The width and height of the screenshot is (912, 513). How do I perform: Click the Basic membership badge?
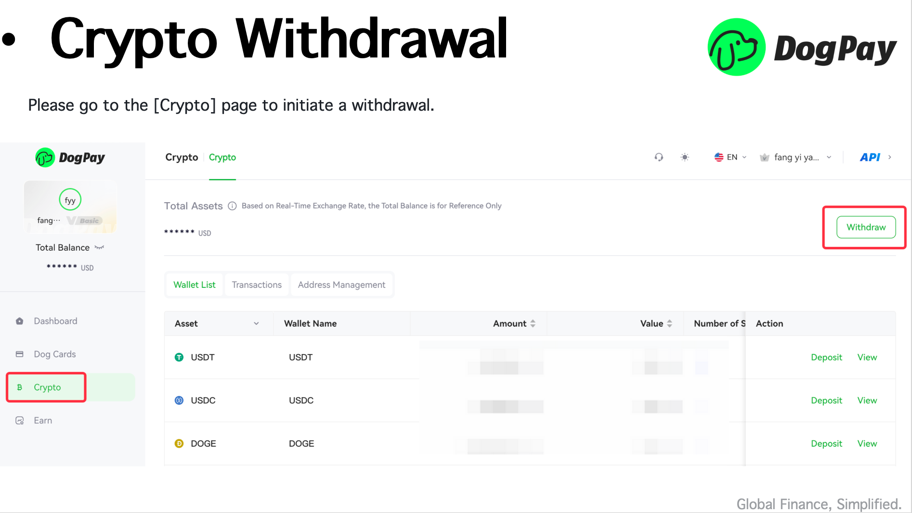coord(85,221)
